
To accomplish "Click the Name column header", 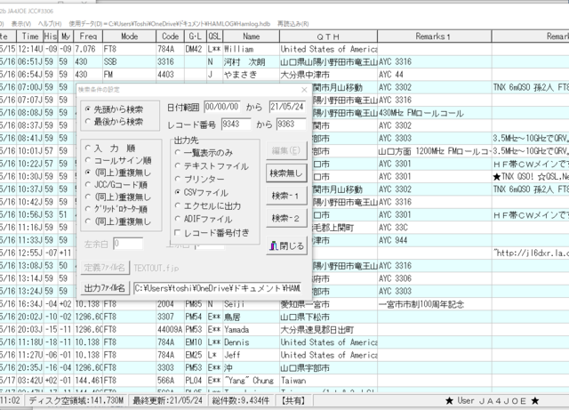I will click(251, 36).
